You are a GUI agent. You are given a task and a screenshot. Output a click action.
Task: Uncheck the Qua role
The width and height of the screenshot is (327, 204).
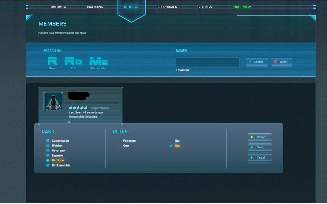[171, 146]
